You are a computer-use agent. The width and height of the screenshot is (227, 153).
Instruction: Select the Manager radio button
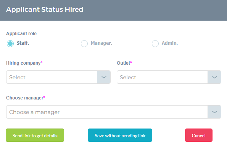pyautogui.click(x=84, y=44)
